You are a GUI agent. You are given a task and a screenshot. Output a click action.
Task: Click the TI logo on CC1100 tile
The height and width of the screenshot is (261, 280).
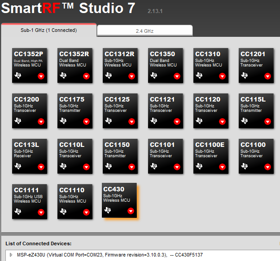[x=245, y=166]
